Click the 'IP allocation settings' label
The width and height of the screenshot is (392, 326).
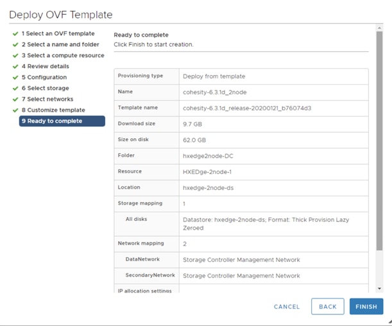[144, 291]
